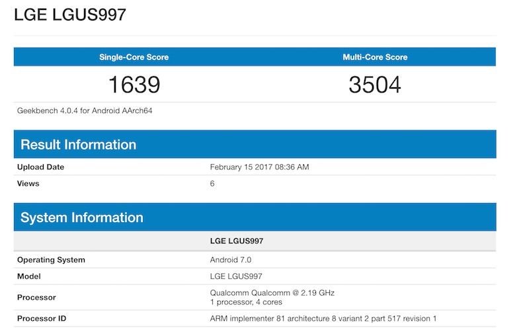Select the Processor row label
This screenshot has height=328, width=517.
36,298
